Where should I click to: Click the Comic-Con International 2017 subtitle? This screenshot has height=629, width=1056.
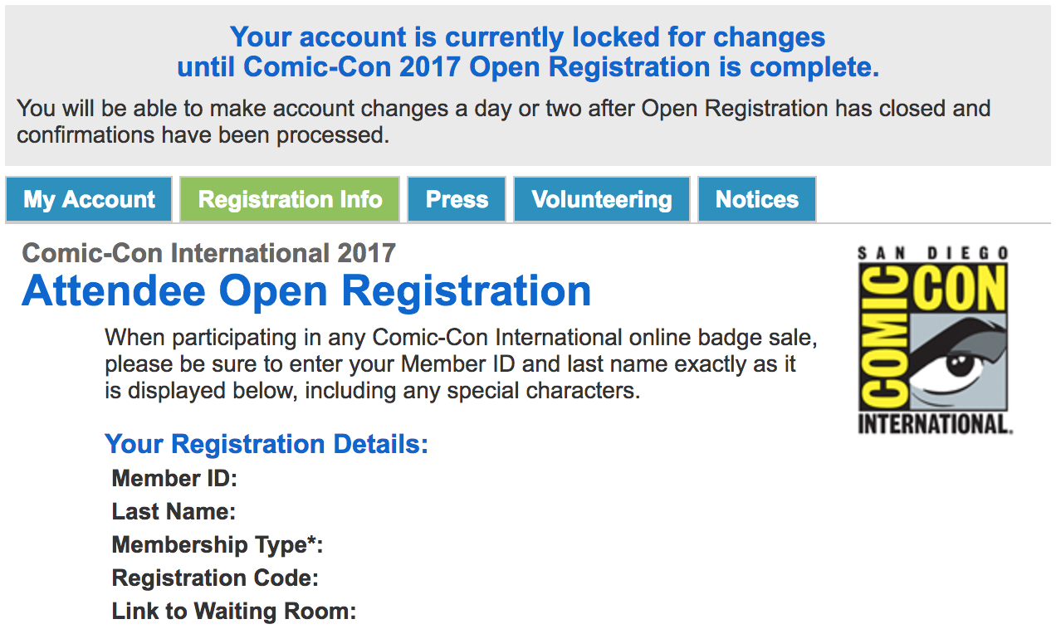(209, 252)
